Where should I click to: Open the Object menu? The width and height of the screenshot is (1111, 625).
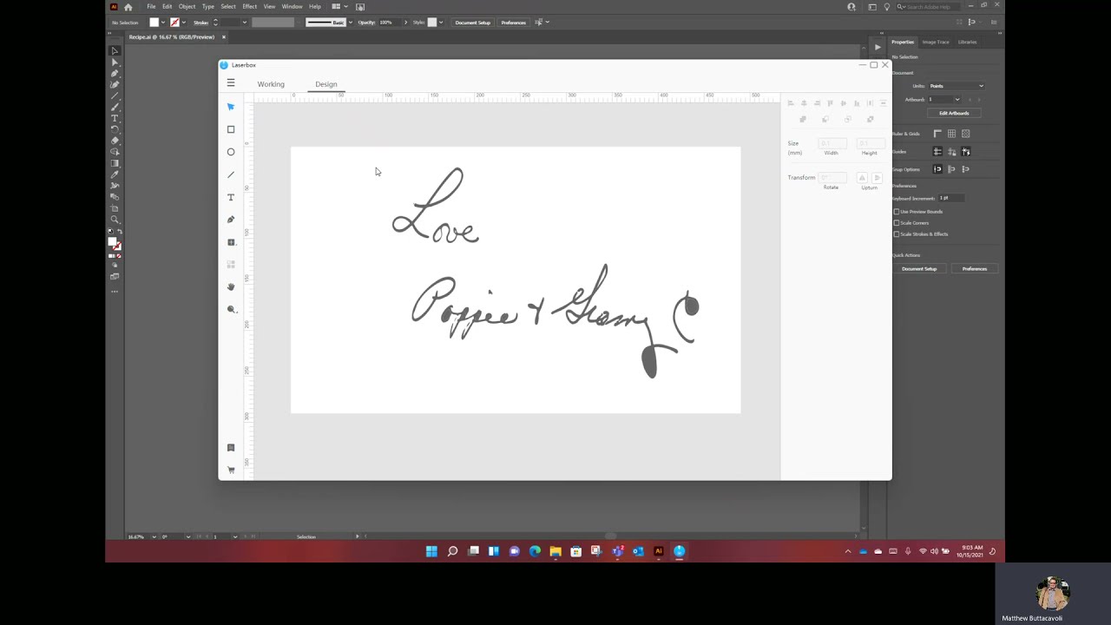[187, 7]
